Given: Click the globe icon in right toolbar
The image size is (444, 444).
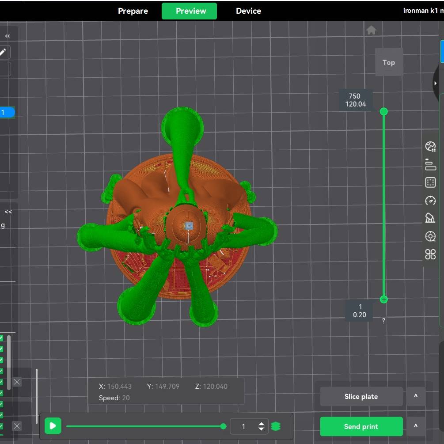Looking at the screenshot, I should [x=430, y=147].
